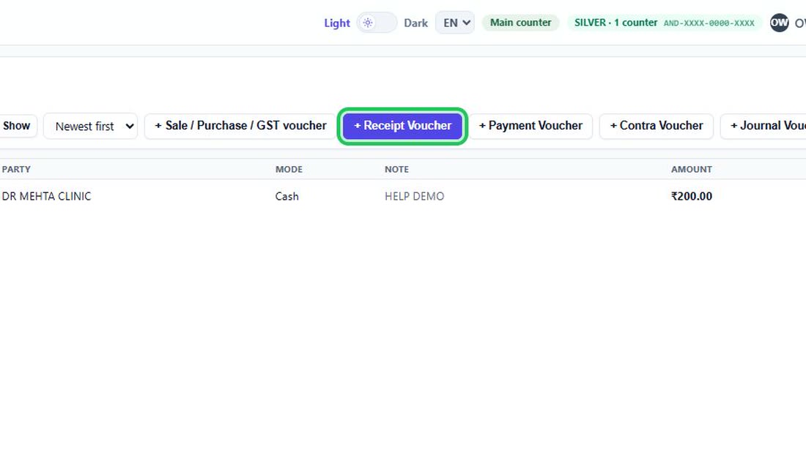Click the SILVER 1 counter license badge
Screen dimensions: 806x452
coord(665,23)
